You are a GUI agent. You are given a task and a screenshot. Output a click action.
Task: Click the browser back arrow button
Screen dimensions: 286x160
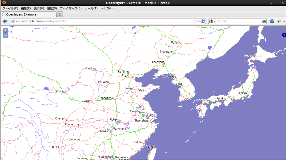[x=5, y=21]
